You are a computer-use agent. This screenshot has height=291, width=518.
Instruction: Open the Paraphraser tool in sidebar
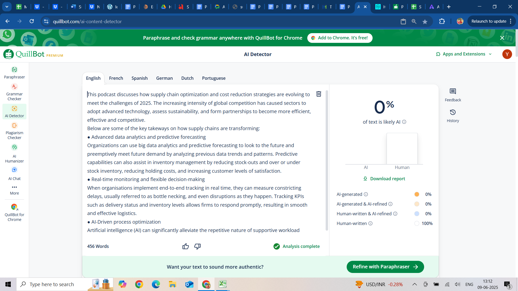(x=14, y=73)
